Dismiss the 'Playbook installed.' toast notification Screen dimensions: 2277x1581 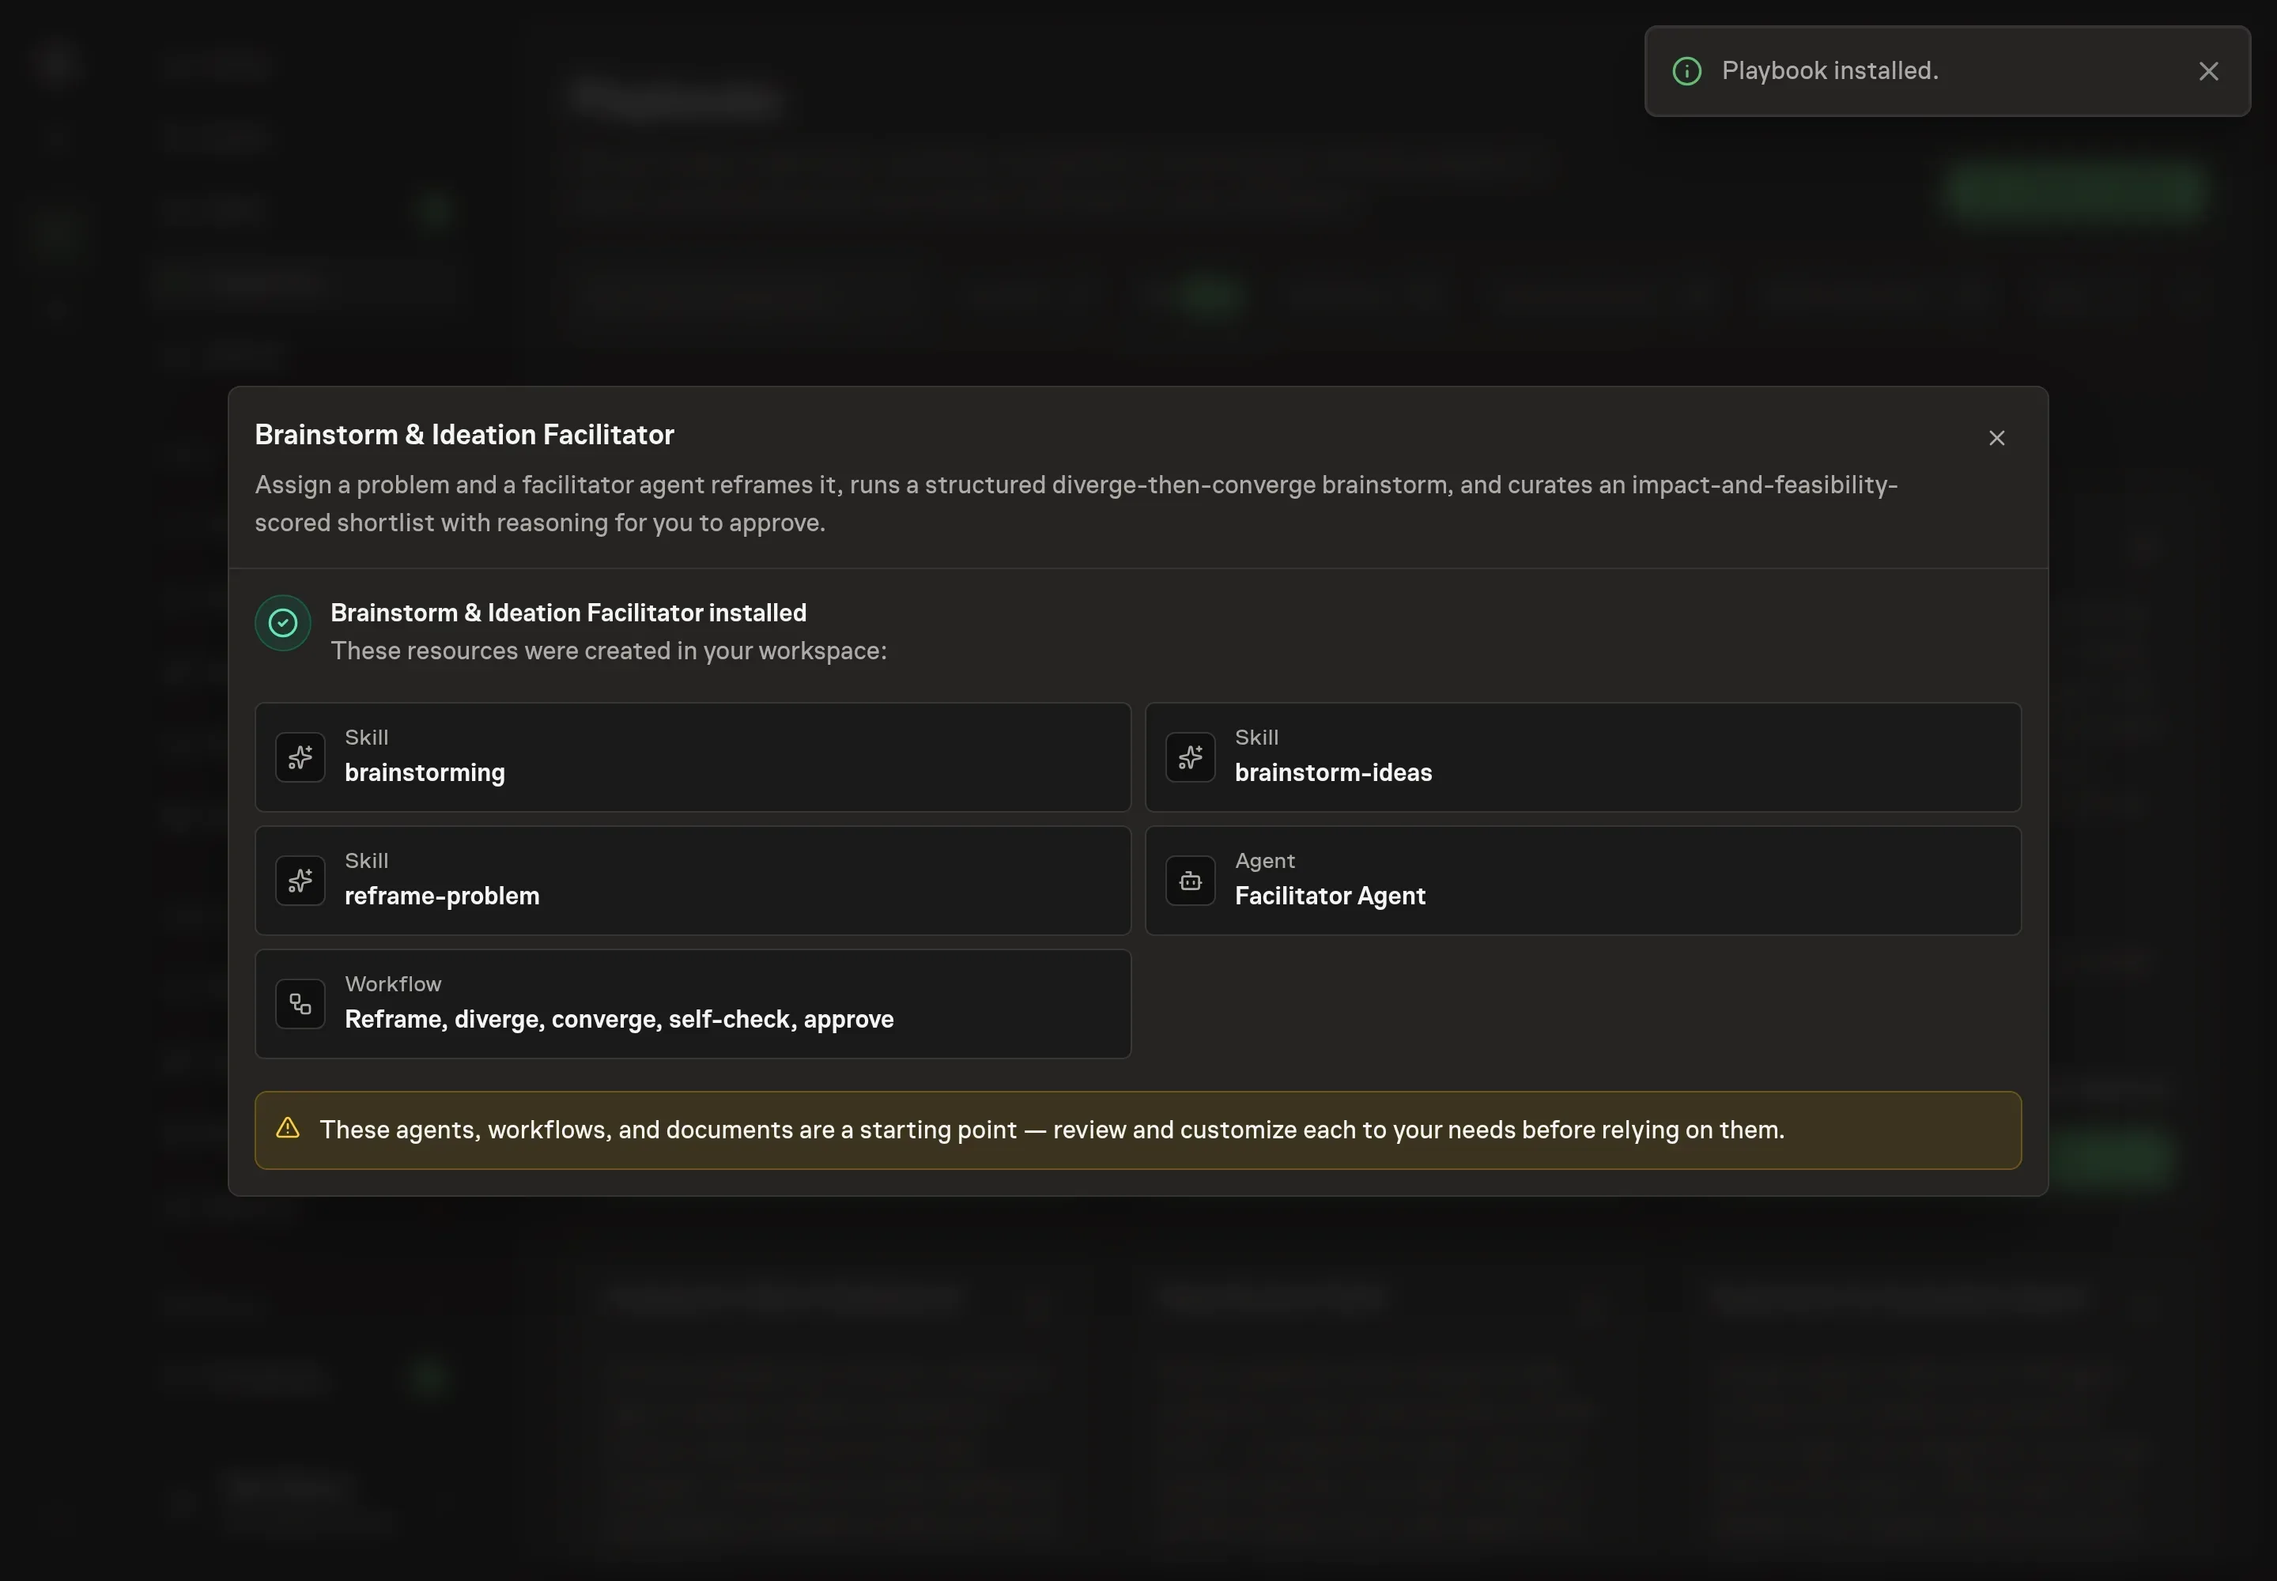[2209, 71]
